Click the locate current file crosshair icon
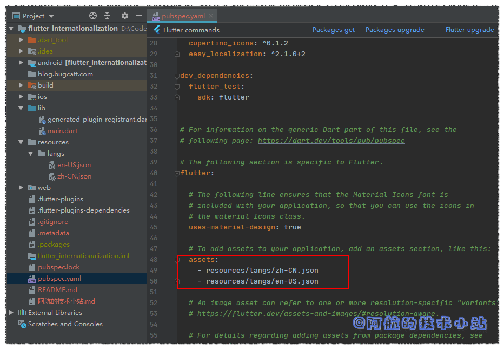The height and width of the screenshot is (349, 504). coord(93,16)
